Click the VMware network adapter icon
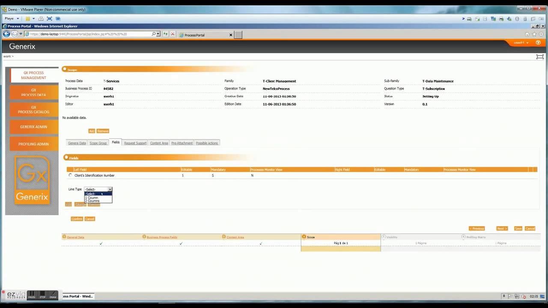 493,19
